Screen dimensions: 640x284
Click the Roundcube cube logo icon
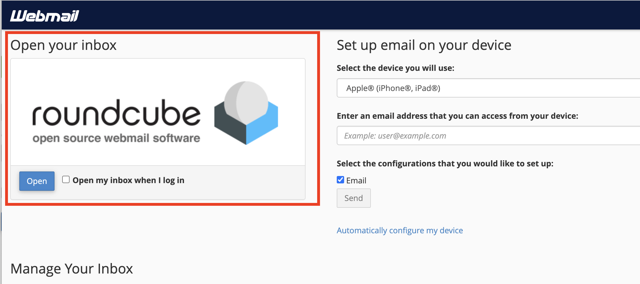tap(246, 113)
